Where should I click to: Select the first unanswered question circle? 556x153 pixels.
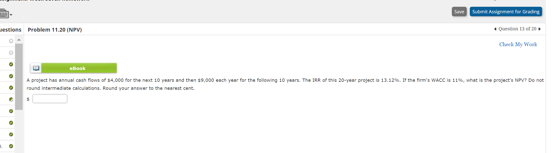coord(11,41)
